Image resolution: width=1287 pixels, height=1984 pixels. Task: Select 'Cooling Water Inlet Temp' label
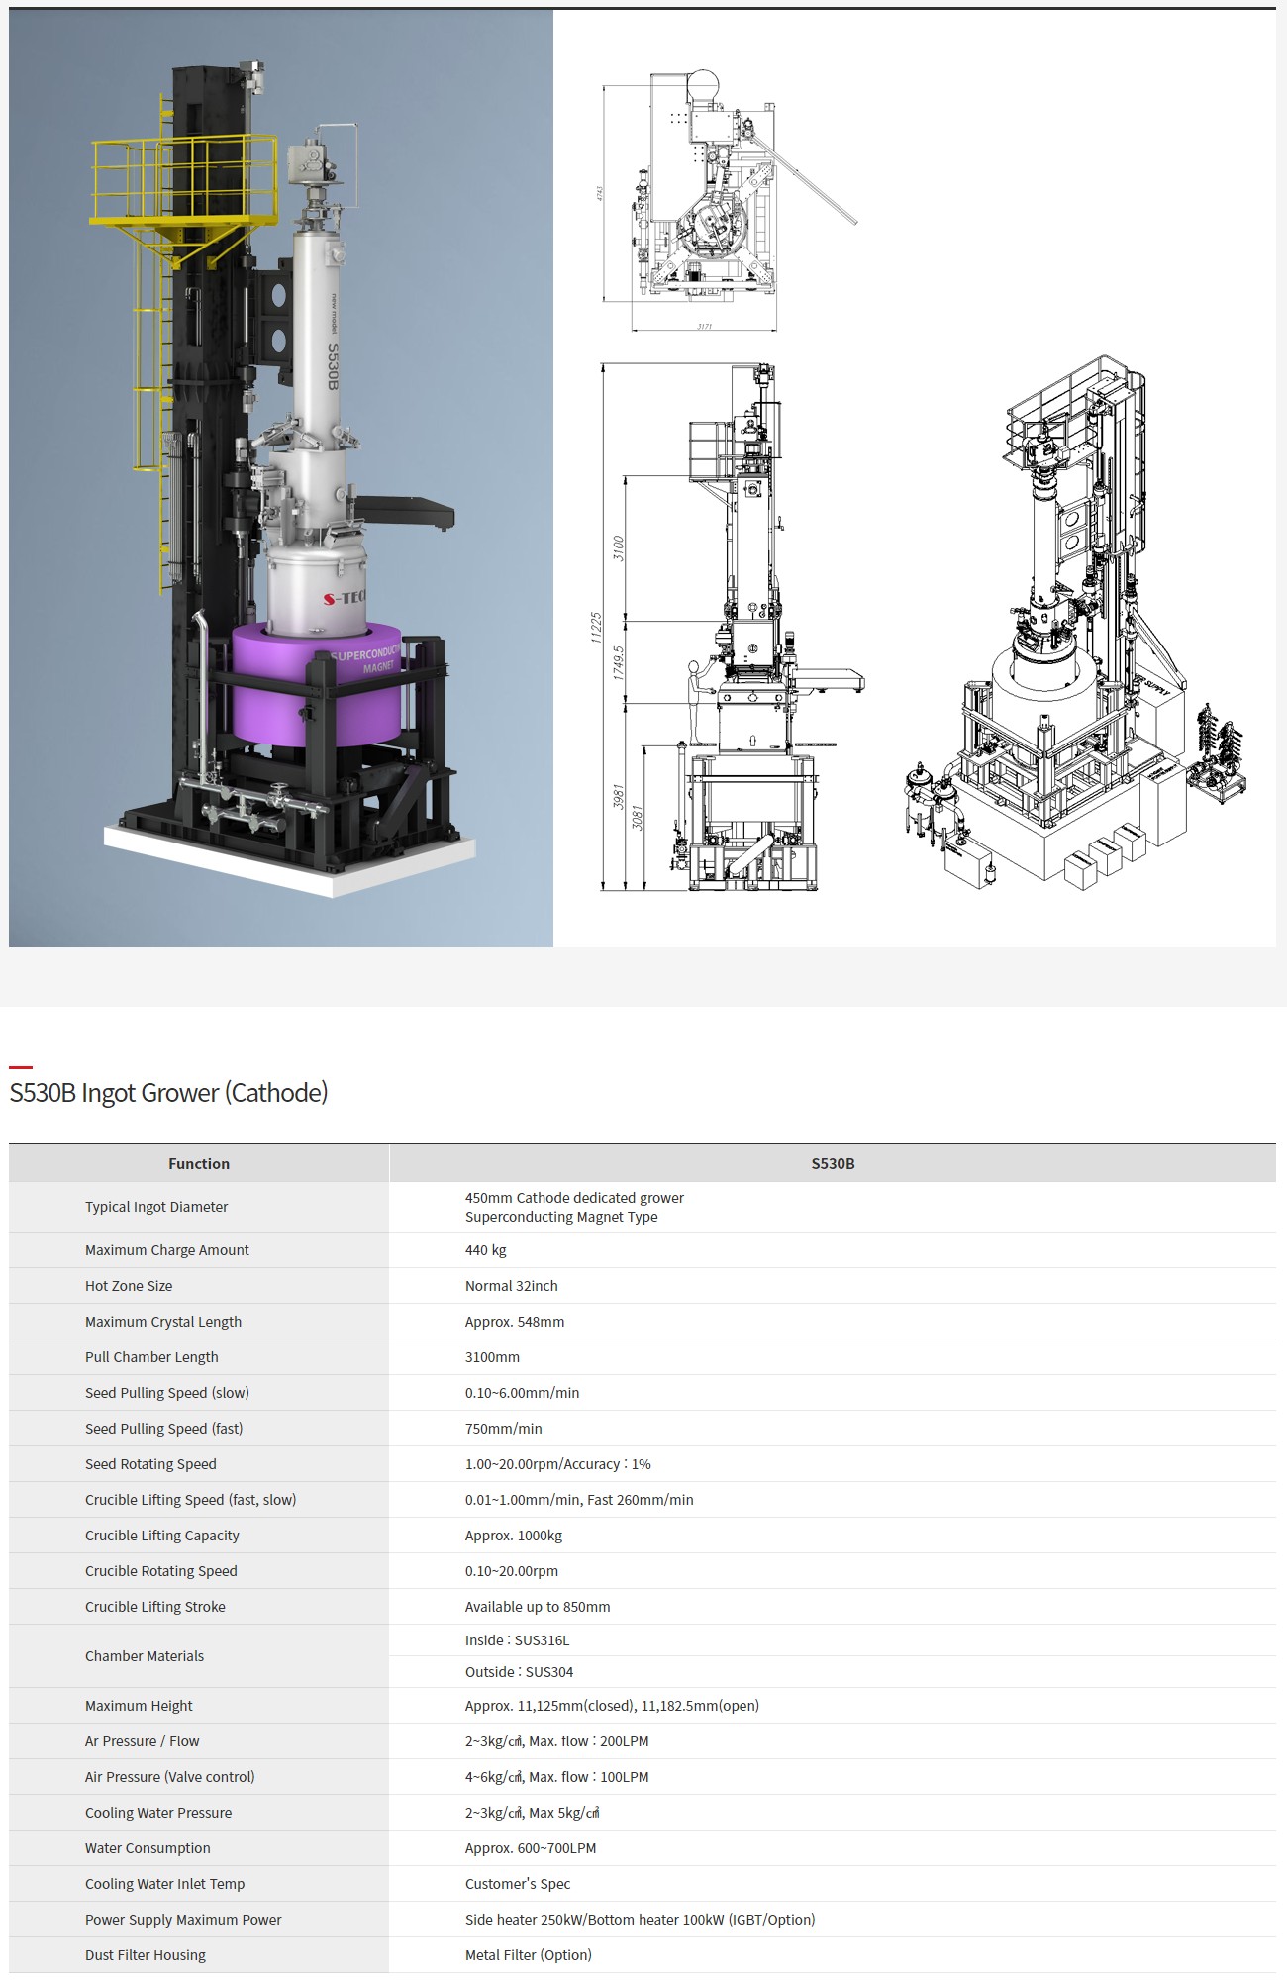[x=165, y=1884]
